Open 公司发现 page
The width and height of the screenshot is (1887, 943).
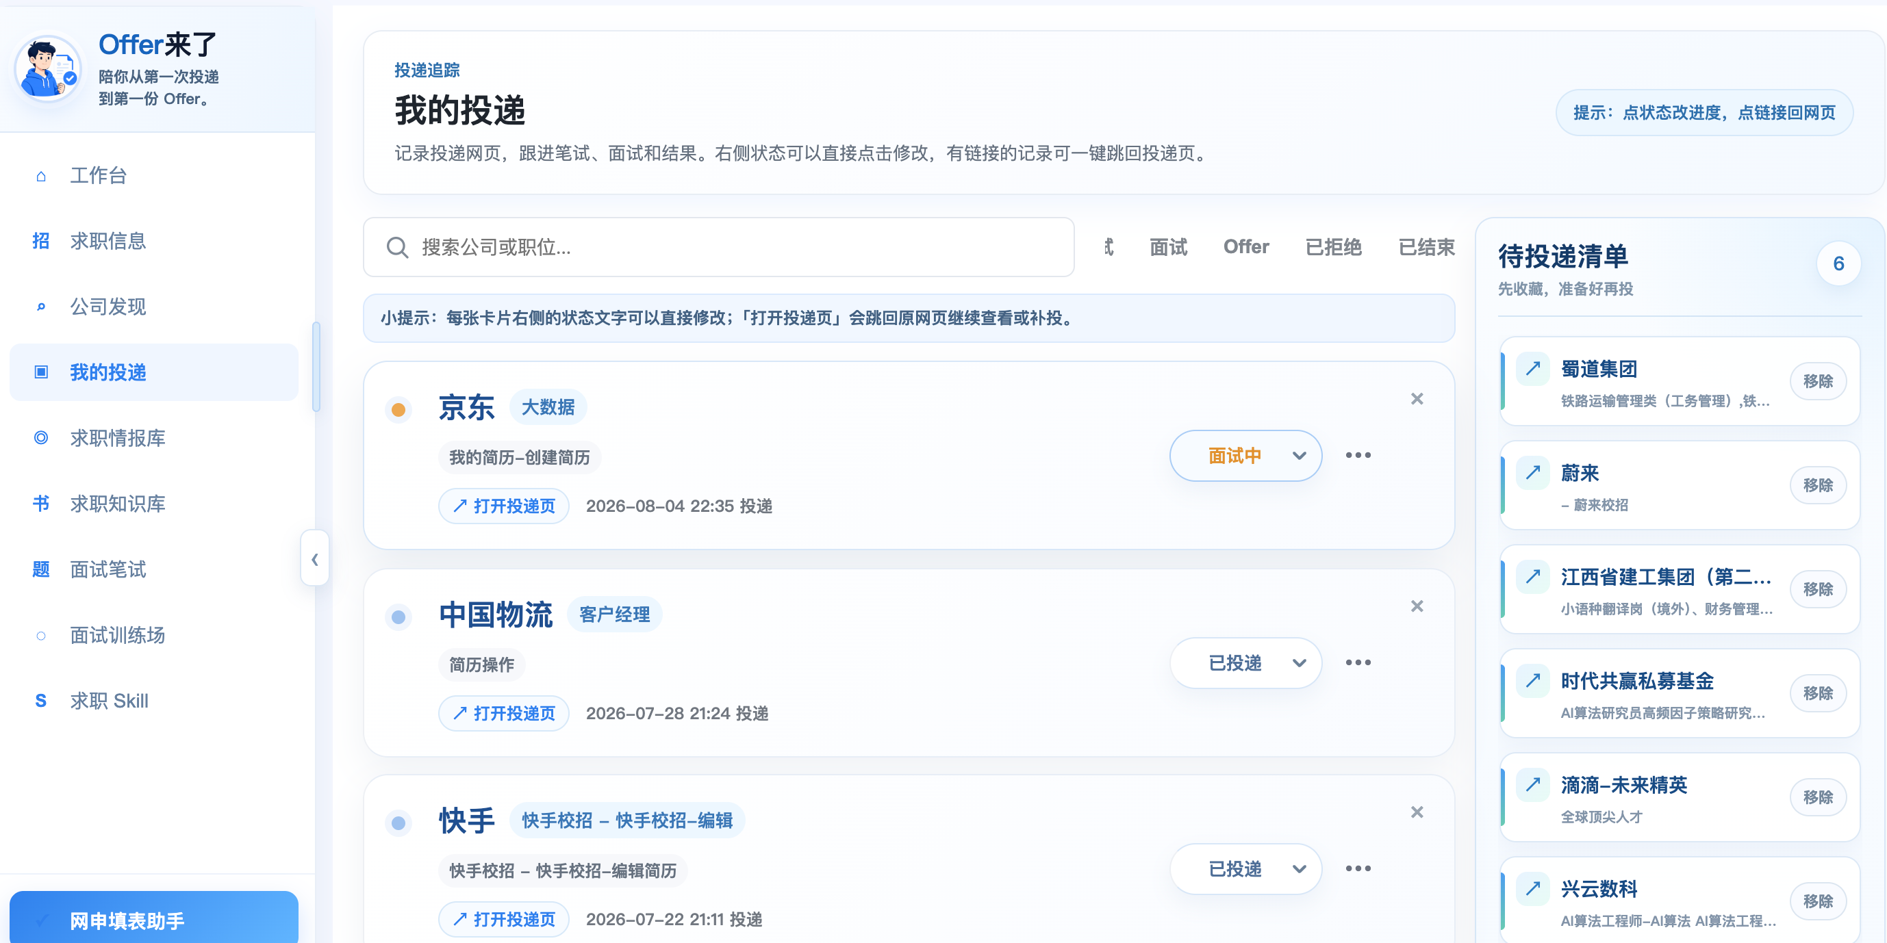(154, 307)
